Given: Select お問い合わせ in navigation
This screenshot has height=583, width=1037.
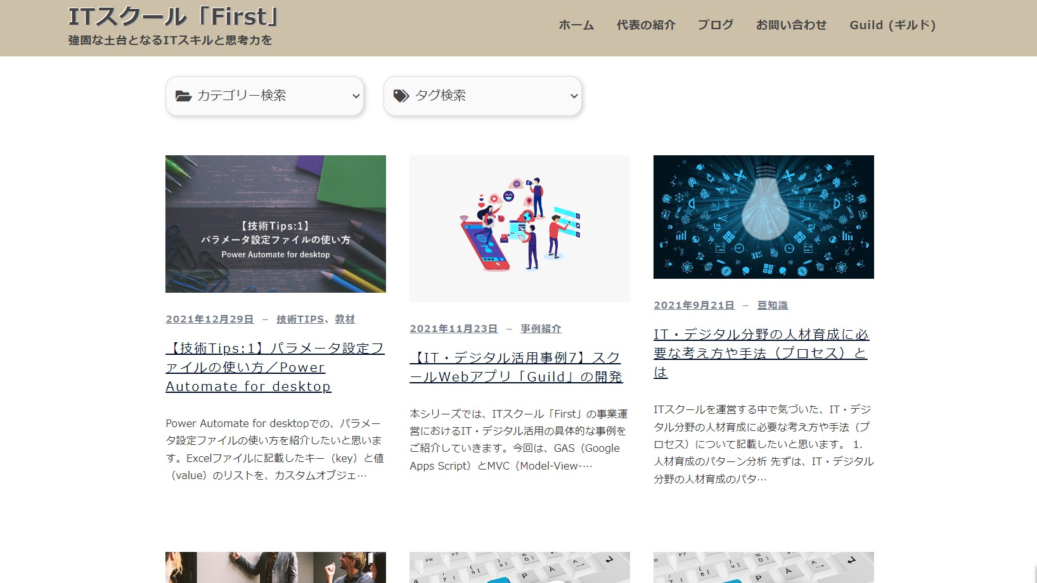Looking at the screenshot, I should [x=791, y=25].
